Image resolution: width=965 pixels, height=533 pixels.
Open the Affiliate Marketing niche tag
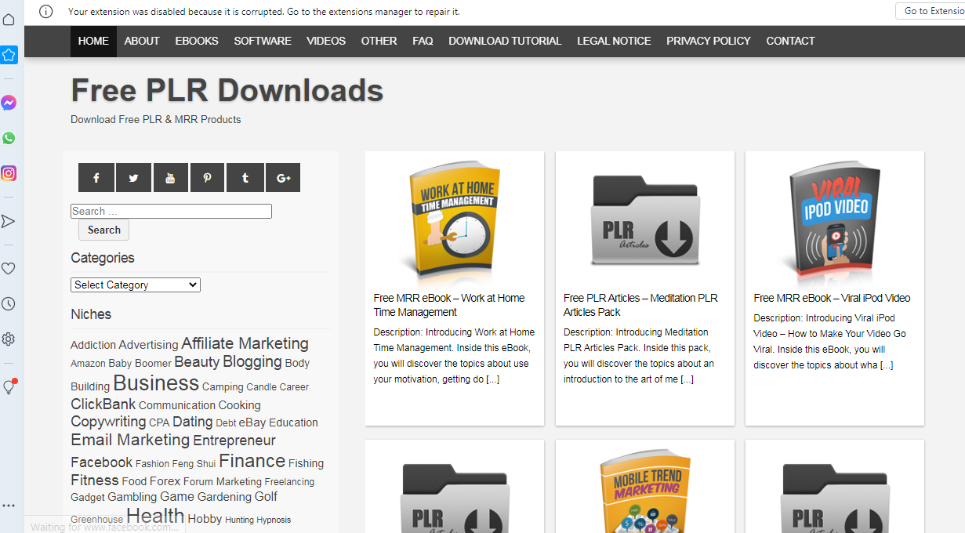245,343
